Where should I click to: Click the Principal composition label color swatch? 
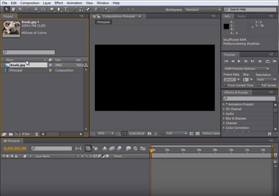point(51,70)
